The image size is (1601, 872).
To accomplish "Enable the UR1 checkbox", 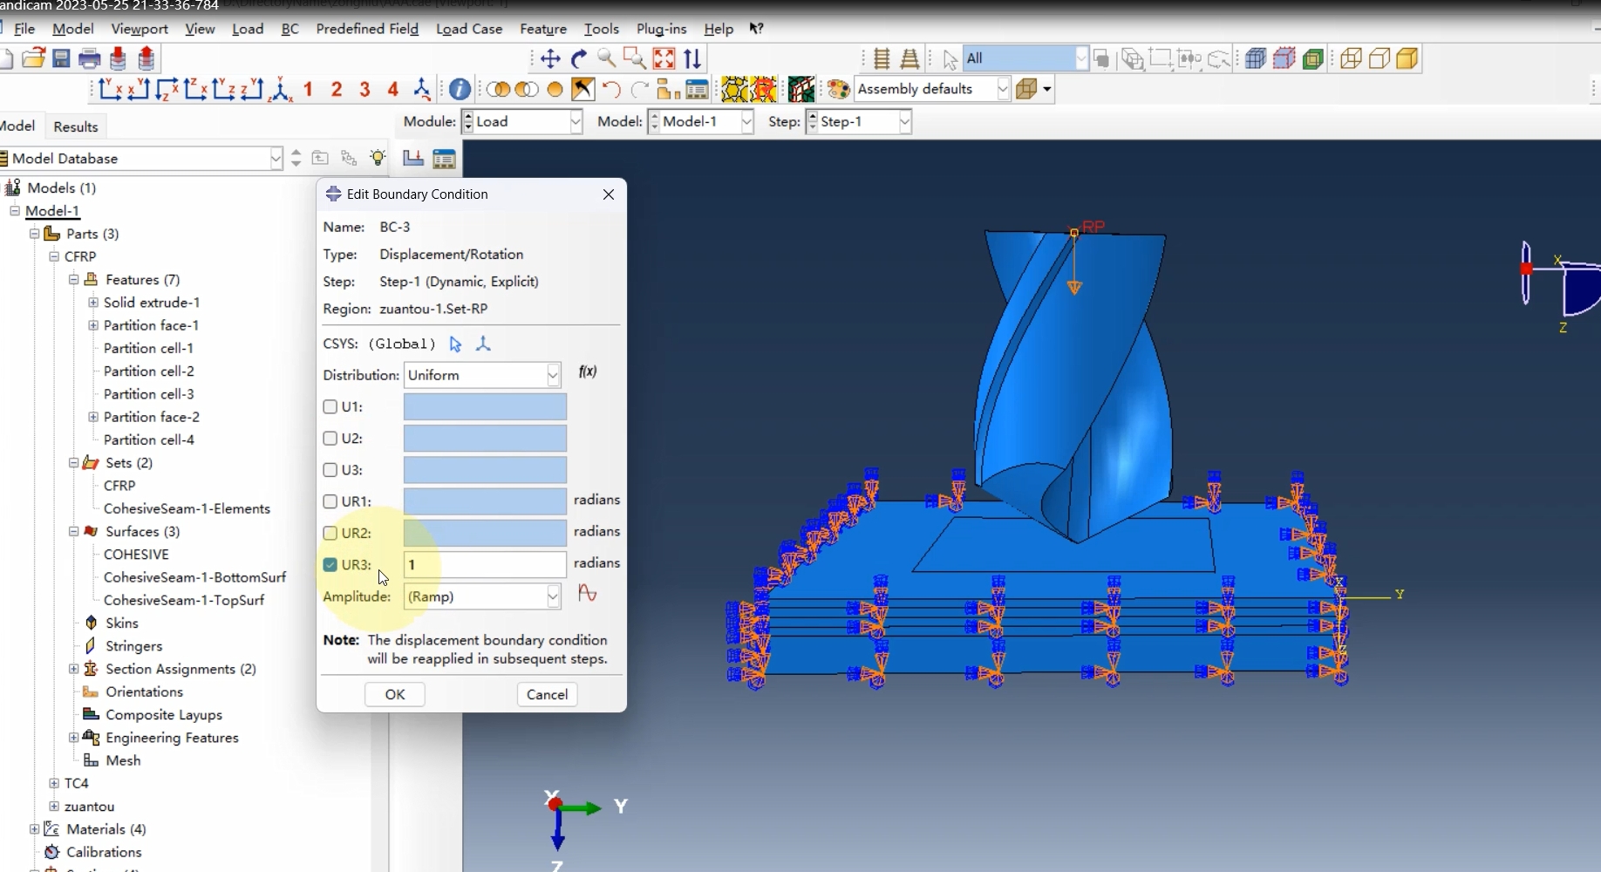I will (x=330, y=501).
